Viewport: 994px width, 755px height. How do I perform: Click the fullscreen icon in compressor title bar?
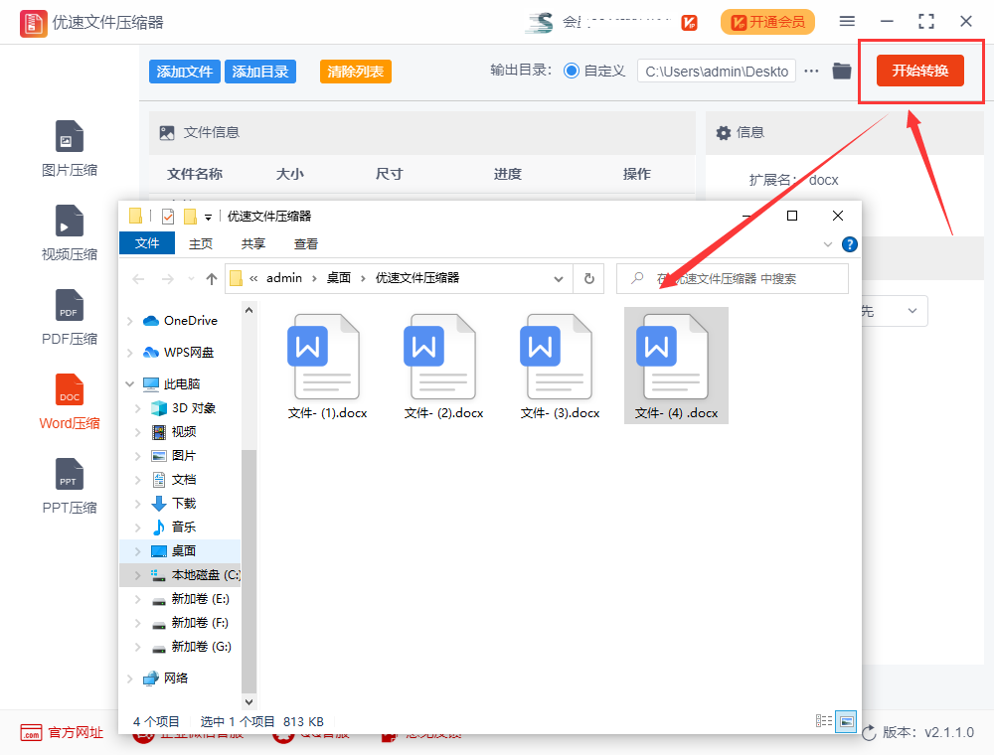tap(926, 22)
